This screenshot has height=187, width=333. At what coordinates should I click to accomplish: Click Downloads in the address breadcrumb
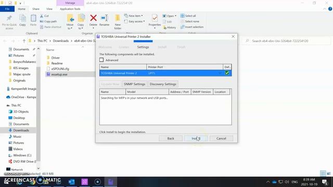pos(61,41)
